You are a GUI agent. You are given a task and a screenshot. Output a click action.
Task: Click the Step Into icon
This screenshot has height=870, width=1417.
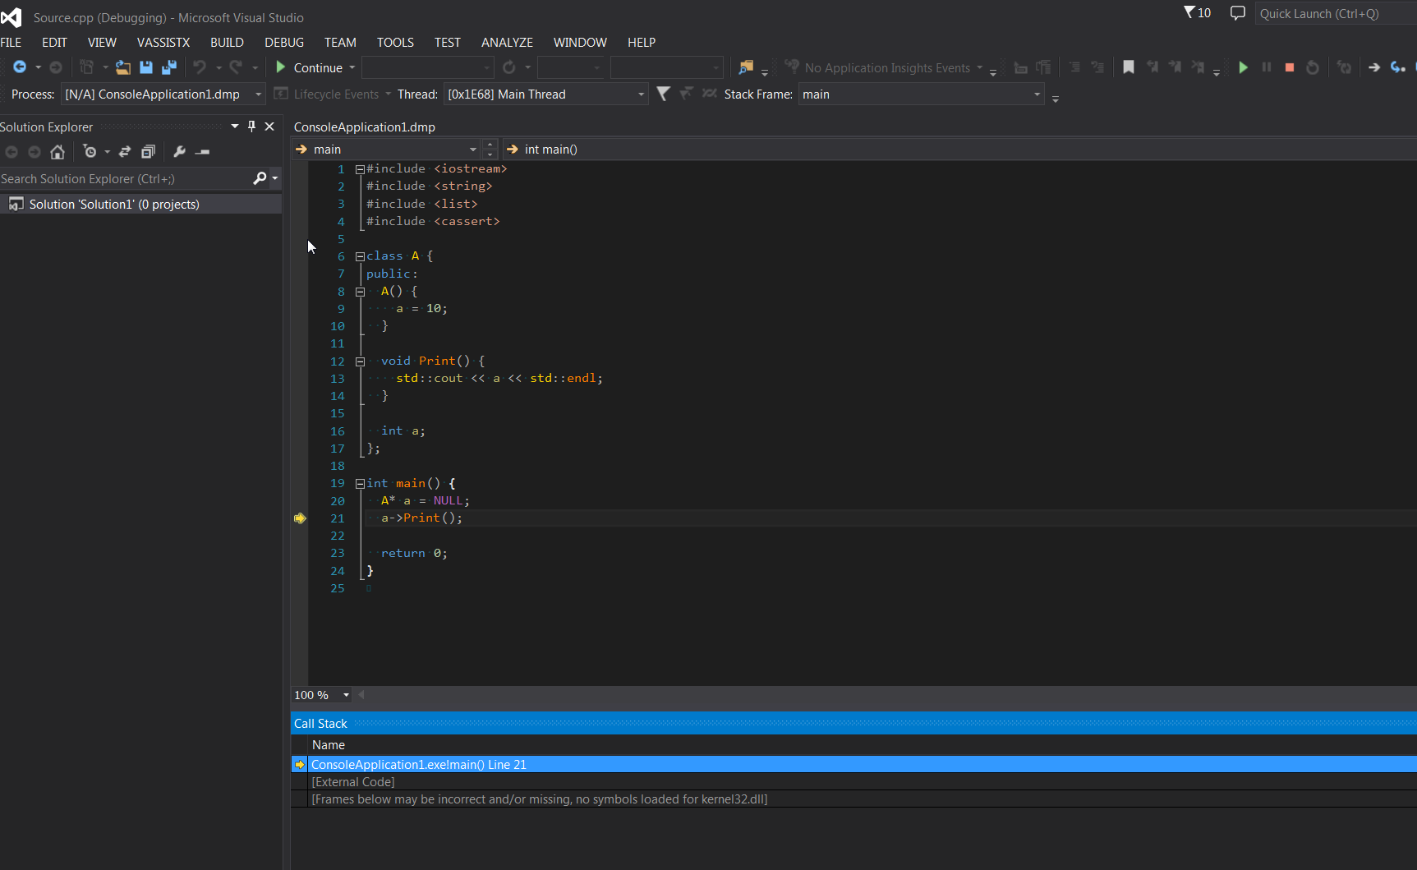coord(1397,67)
